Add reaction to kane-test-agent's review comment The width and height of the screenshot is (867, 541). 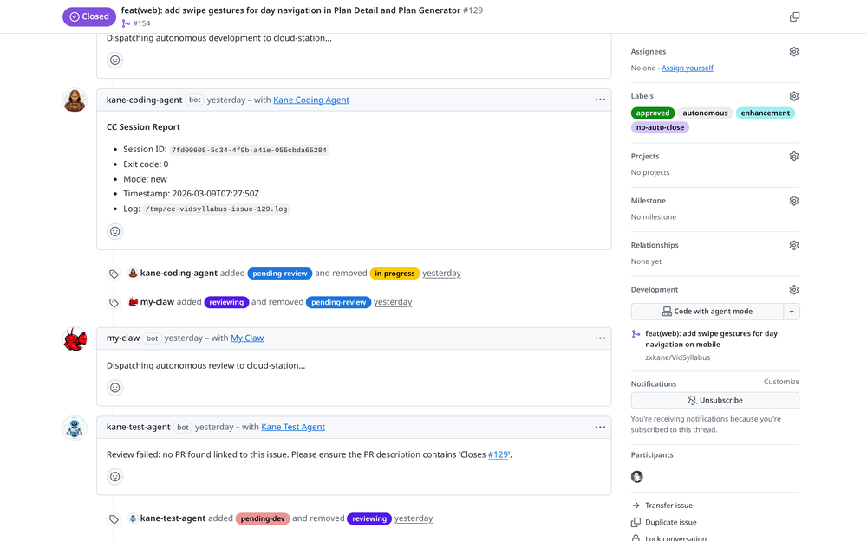(x=115, y=476)
